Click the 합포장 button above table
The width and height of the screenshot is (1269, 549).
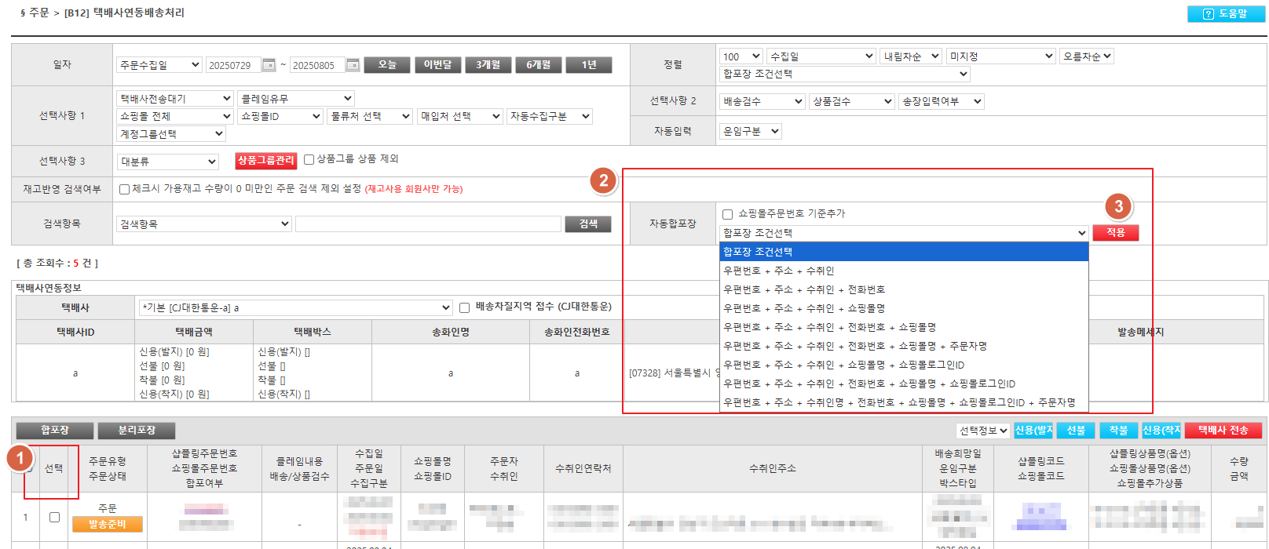click(x=55, y=431)
